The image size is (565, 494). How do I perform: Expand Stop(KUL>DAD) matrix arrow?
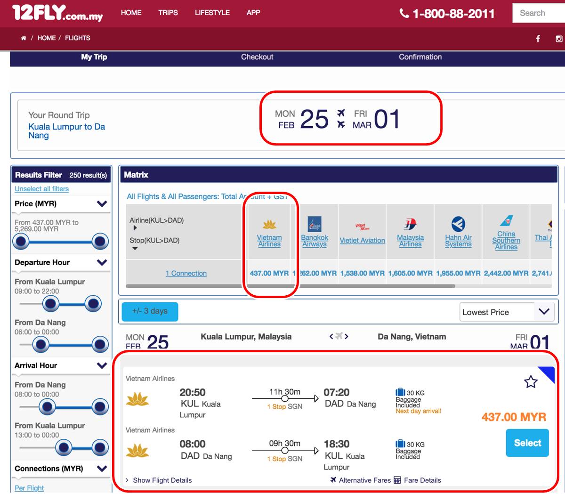135,249
